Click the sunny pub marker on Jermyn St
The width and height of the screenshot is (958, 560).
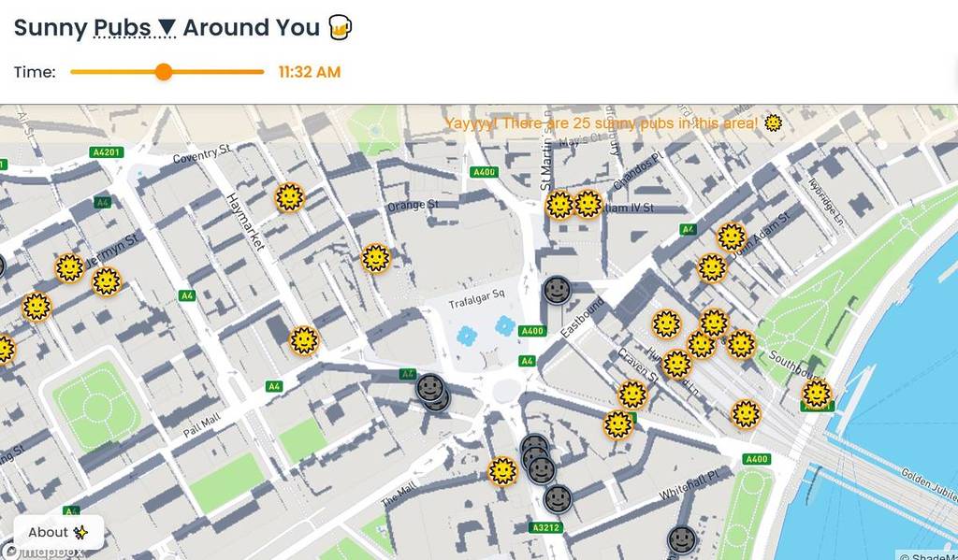(x=67, y=268)
